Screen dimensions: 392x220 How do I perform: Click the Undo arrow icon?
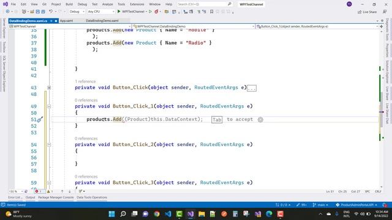[51, 12]
